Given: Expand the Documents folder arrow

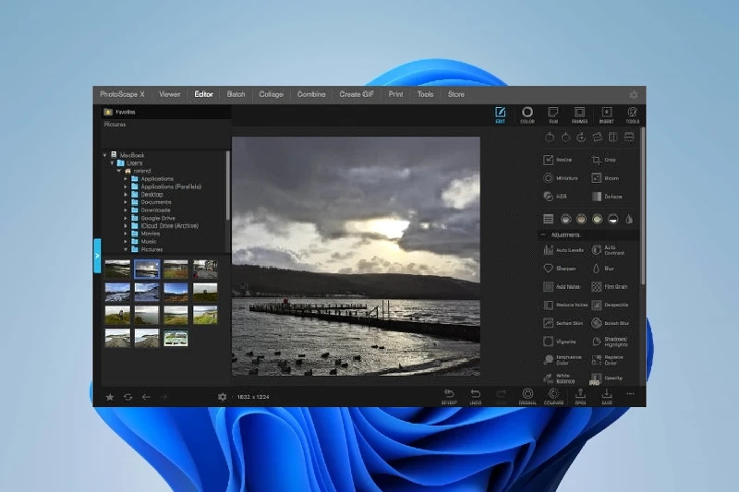Looking at the screenshot, I should (126, 202).
